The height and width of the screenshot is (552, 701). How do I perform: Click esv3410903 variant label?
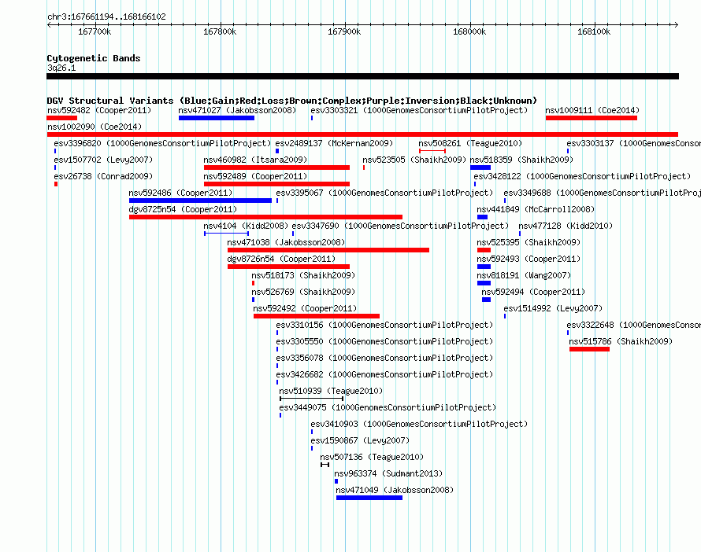pos(419,424)
